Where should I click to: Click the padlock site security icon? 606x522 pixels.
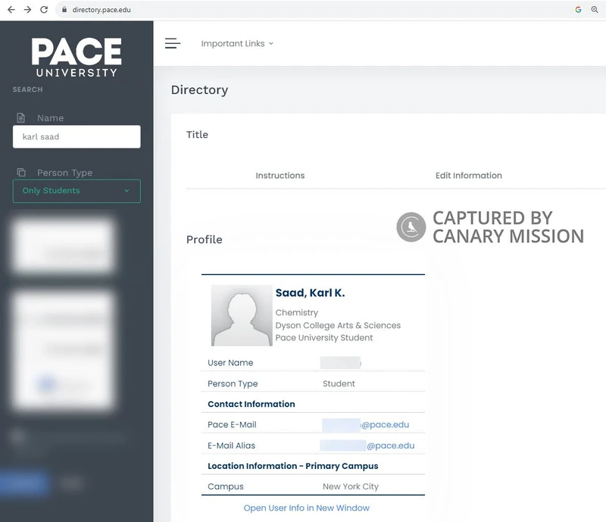[64, 10]
